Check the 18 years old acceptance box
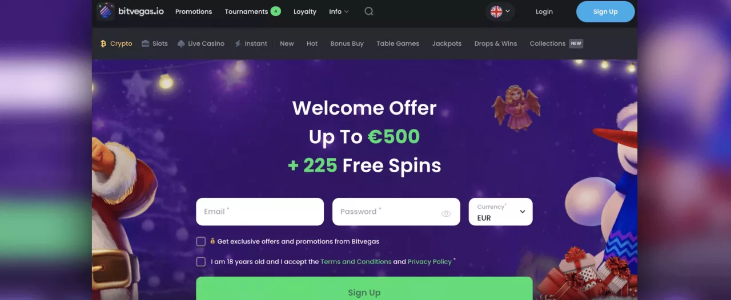 click(x=201, y=262)
